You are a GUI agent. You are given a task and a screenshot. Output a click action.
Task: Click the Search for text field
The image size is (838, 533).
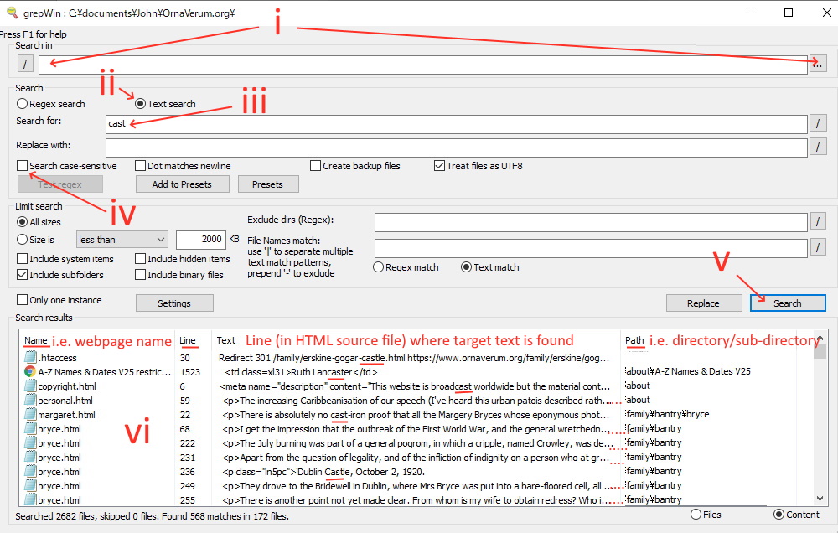coord(453,123)
